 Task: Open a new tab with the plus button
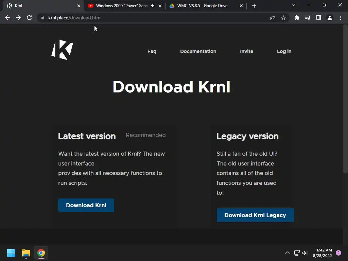point(254,6)
